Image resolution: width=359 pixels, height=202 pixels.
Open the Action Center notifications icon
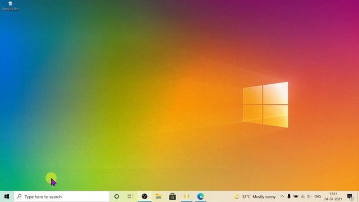pyautogui.click(x=350, y=196)
